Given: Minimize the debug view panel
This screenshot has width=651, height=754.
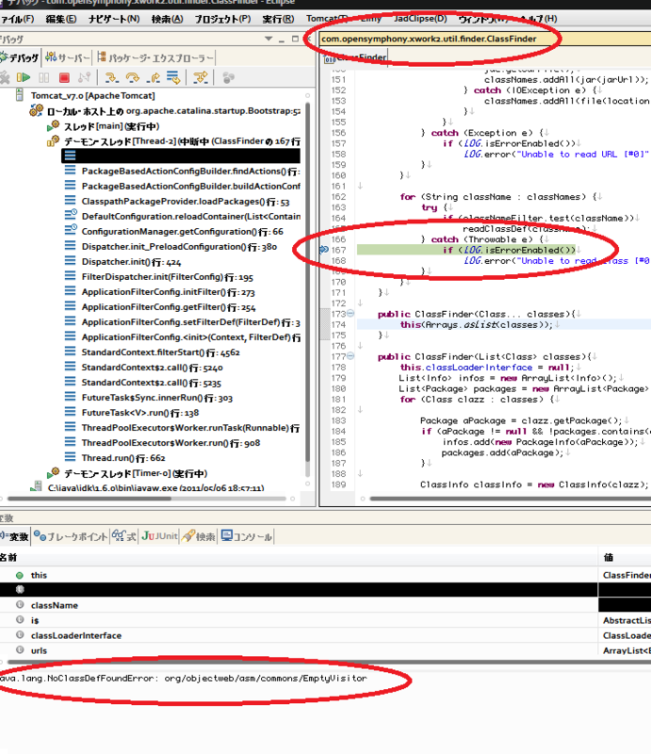Looking at the screenshot, I should click(282, 40).
